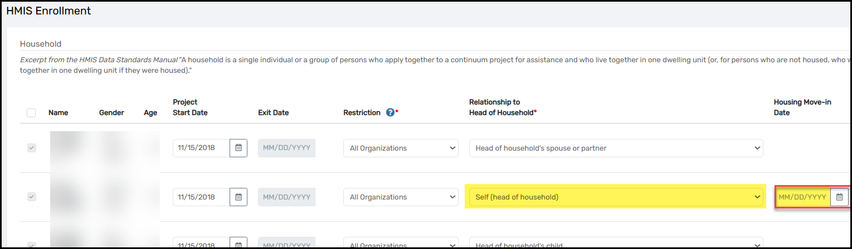Open calendar for partially visible third row start date
Screen dimensions: 852x249
click(x=238, y=243)
